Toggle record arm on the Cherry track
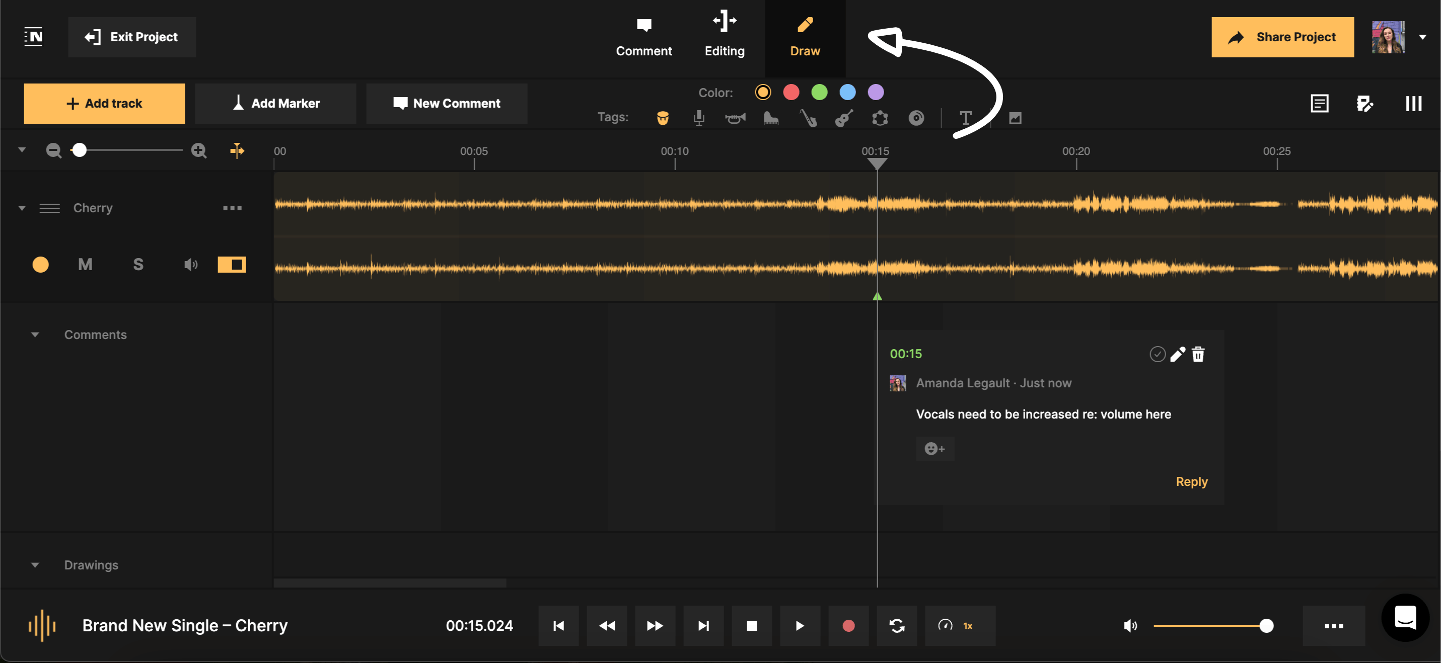 40,265
